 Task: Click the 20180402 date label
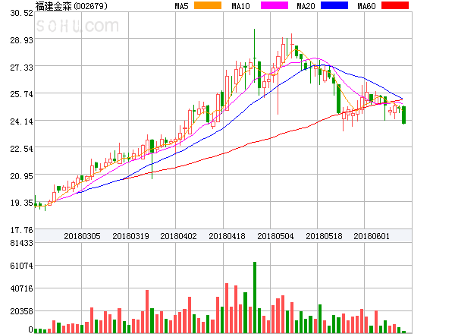pyautogui.click(x=178, y=236)
